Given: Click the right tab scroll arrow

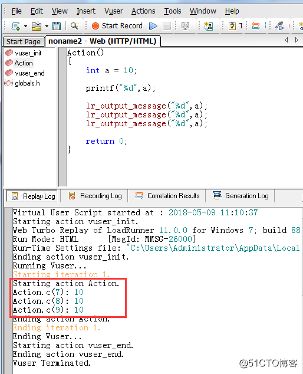Looking at the screenshot, I should (x=297, y=40).
